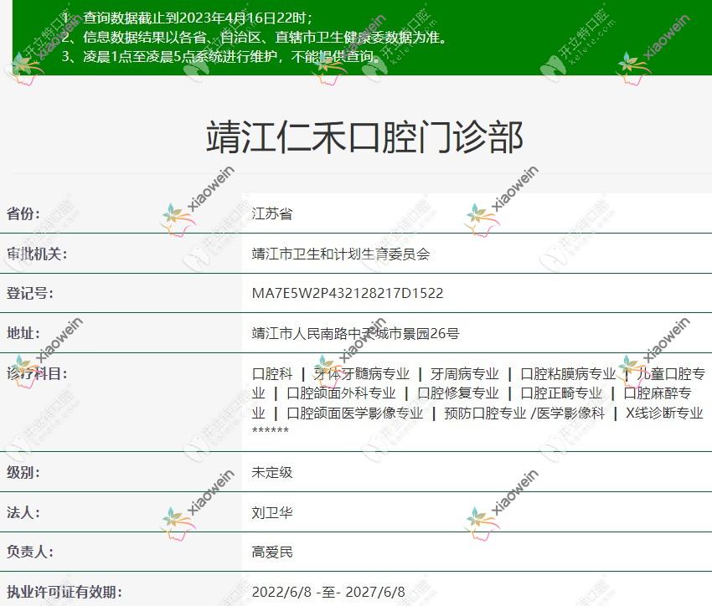Select the 审批机关 label
The image size is (712, 606).
pyautogui.click(x=37, y=254)
